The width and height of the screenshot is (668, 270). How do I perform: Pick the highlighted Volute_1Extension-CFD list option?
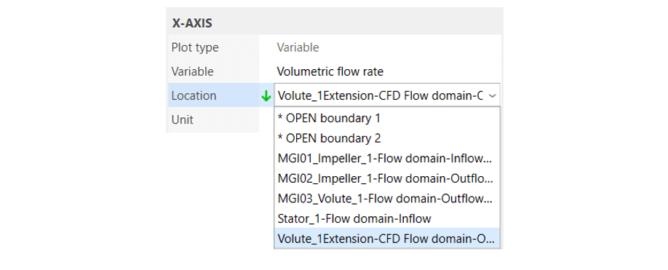387,239
